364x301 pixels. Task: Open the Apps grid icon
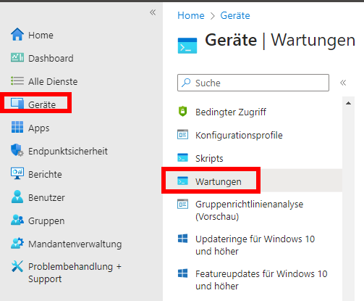tap(17, 127)
